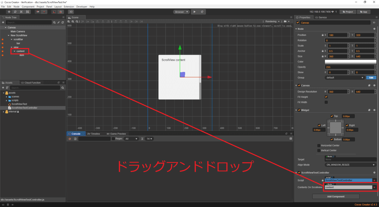Select the Scale transform tool
This screenshot has height=207, width=379.
click(21, 12)
